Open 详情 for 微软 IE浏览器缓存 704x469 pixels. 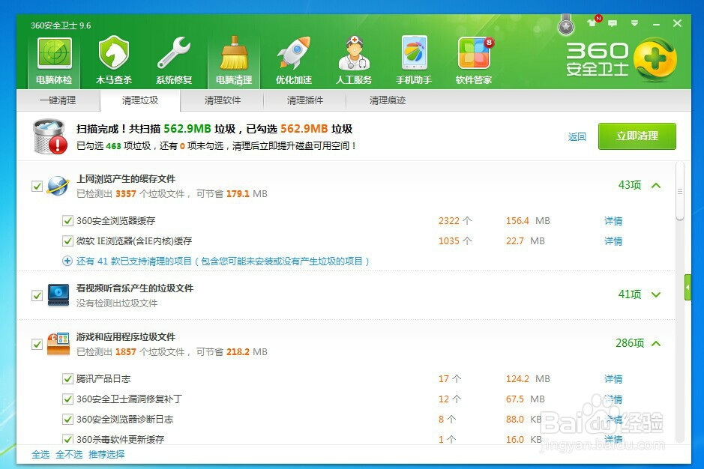613,241
